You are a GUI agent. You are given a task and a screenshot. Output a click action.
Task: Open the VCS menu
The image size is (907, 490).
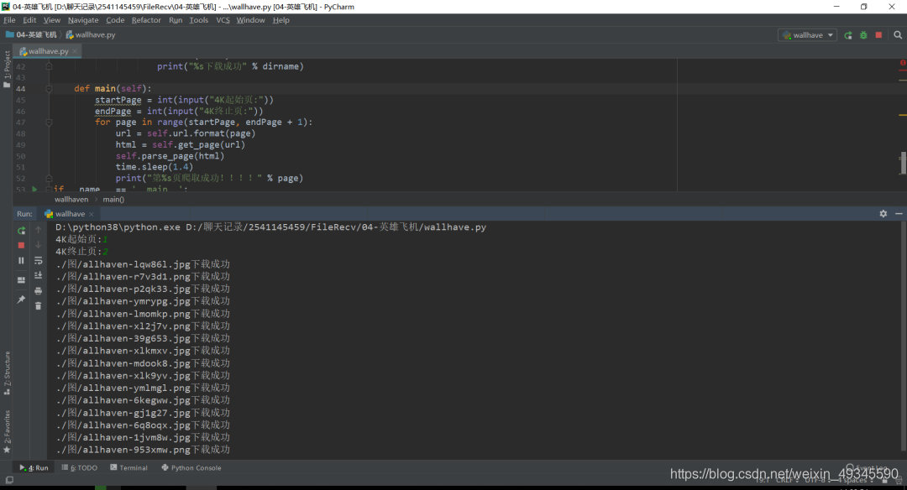coord(223,20)
